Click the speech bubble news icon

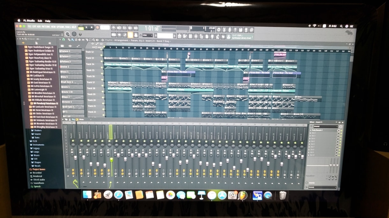pyautogui.click(x=252, y=30)
